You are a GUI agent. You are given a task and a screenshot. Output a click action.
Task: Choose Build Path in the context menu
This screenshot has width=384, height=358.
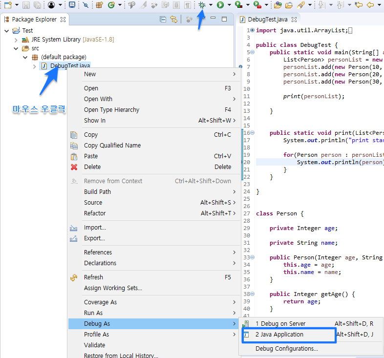(x=154, y=192)
